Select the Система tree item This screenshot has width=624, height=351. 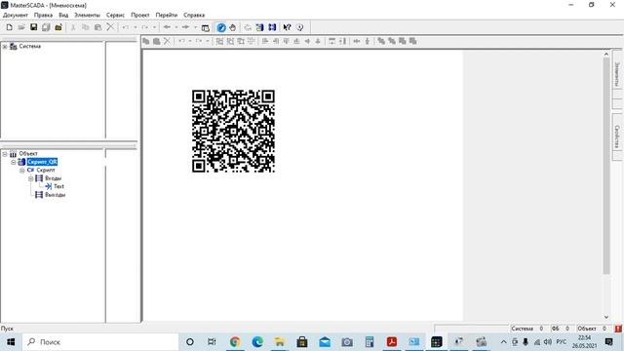pos(30,46)
